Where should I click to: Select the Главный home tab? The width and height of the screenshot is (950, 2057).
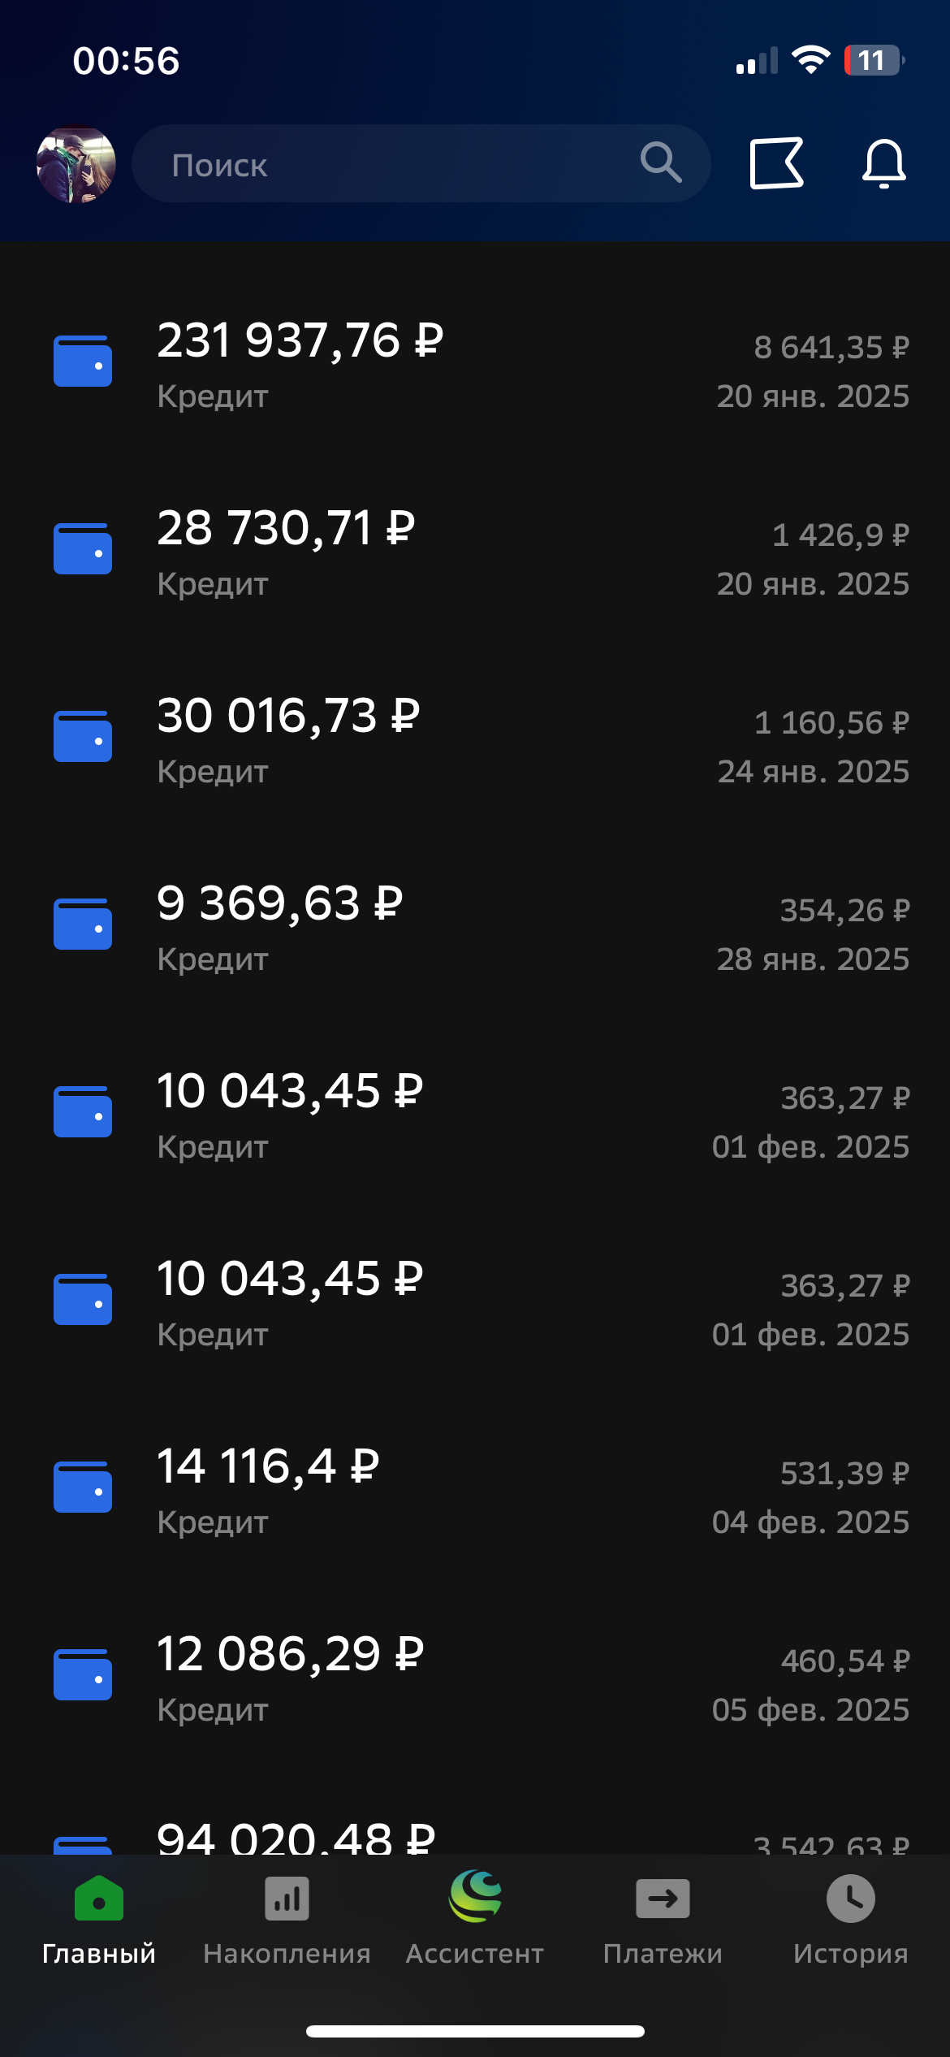click(99, 1917)
